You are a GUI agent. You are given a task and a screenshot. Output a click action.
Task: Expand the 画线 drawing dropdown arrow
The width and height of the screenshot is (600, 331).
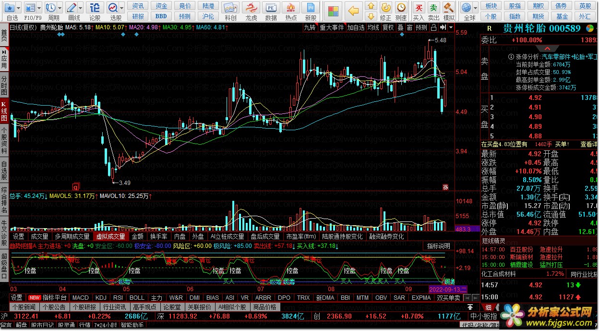80,8
